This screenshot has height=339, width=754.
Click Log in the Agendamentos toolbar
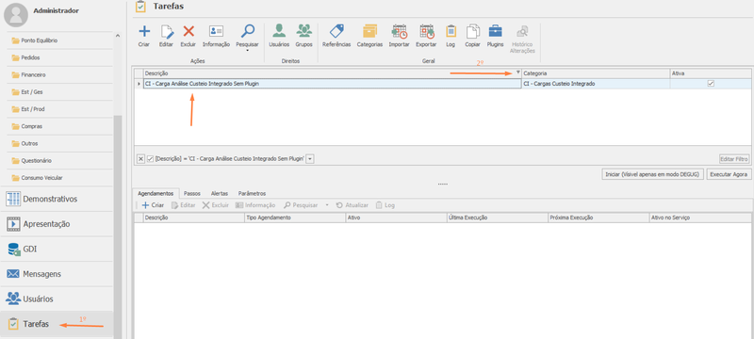[x=385, y=205]
